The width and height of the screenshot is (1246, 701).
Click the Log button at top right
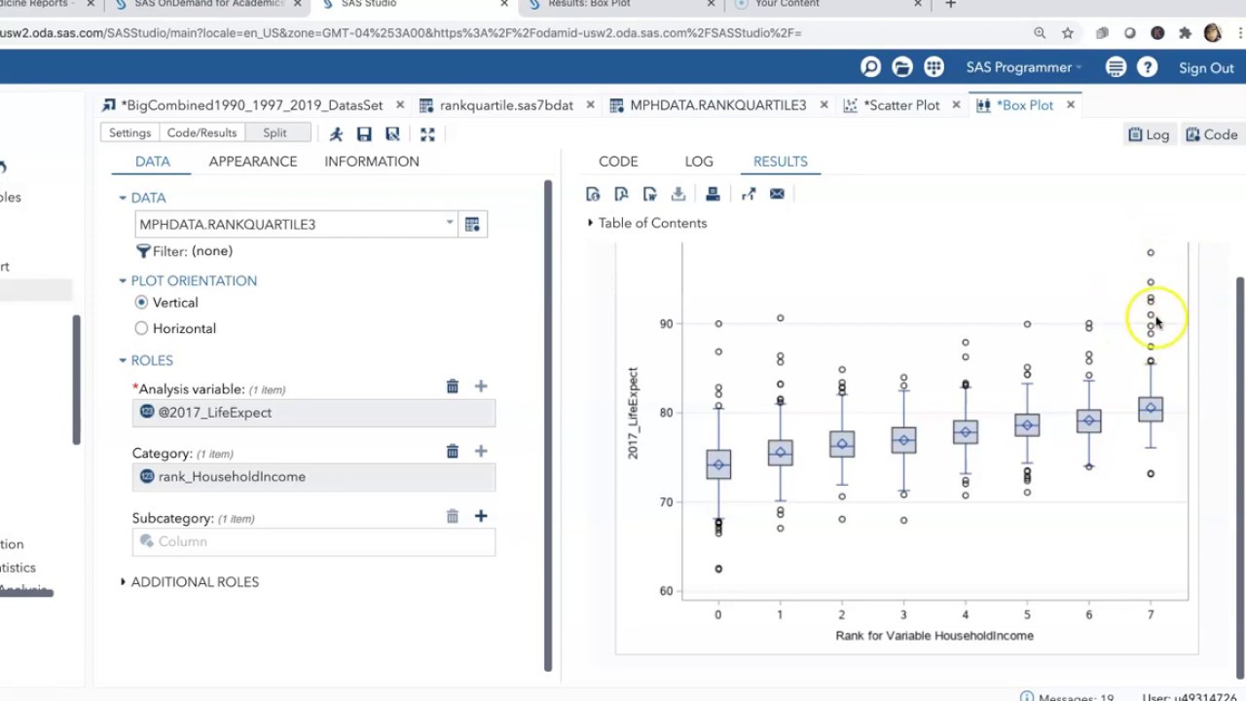point(1149,135)
